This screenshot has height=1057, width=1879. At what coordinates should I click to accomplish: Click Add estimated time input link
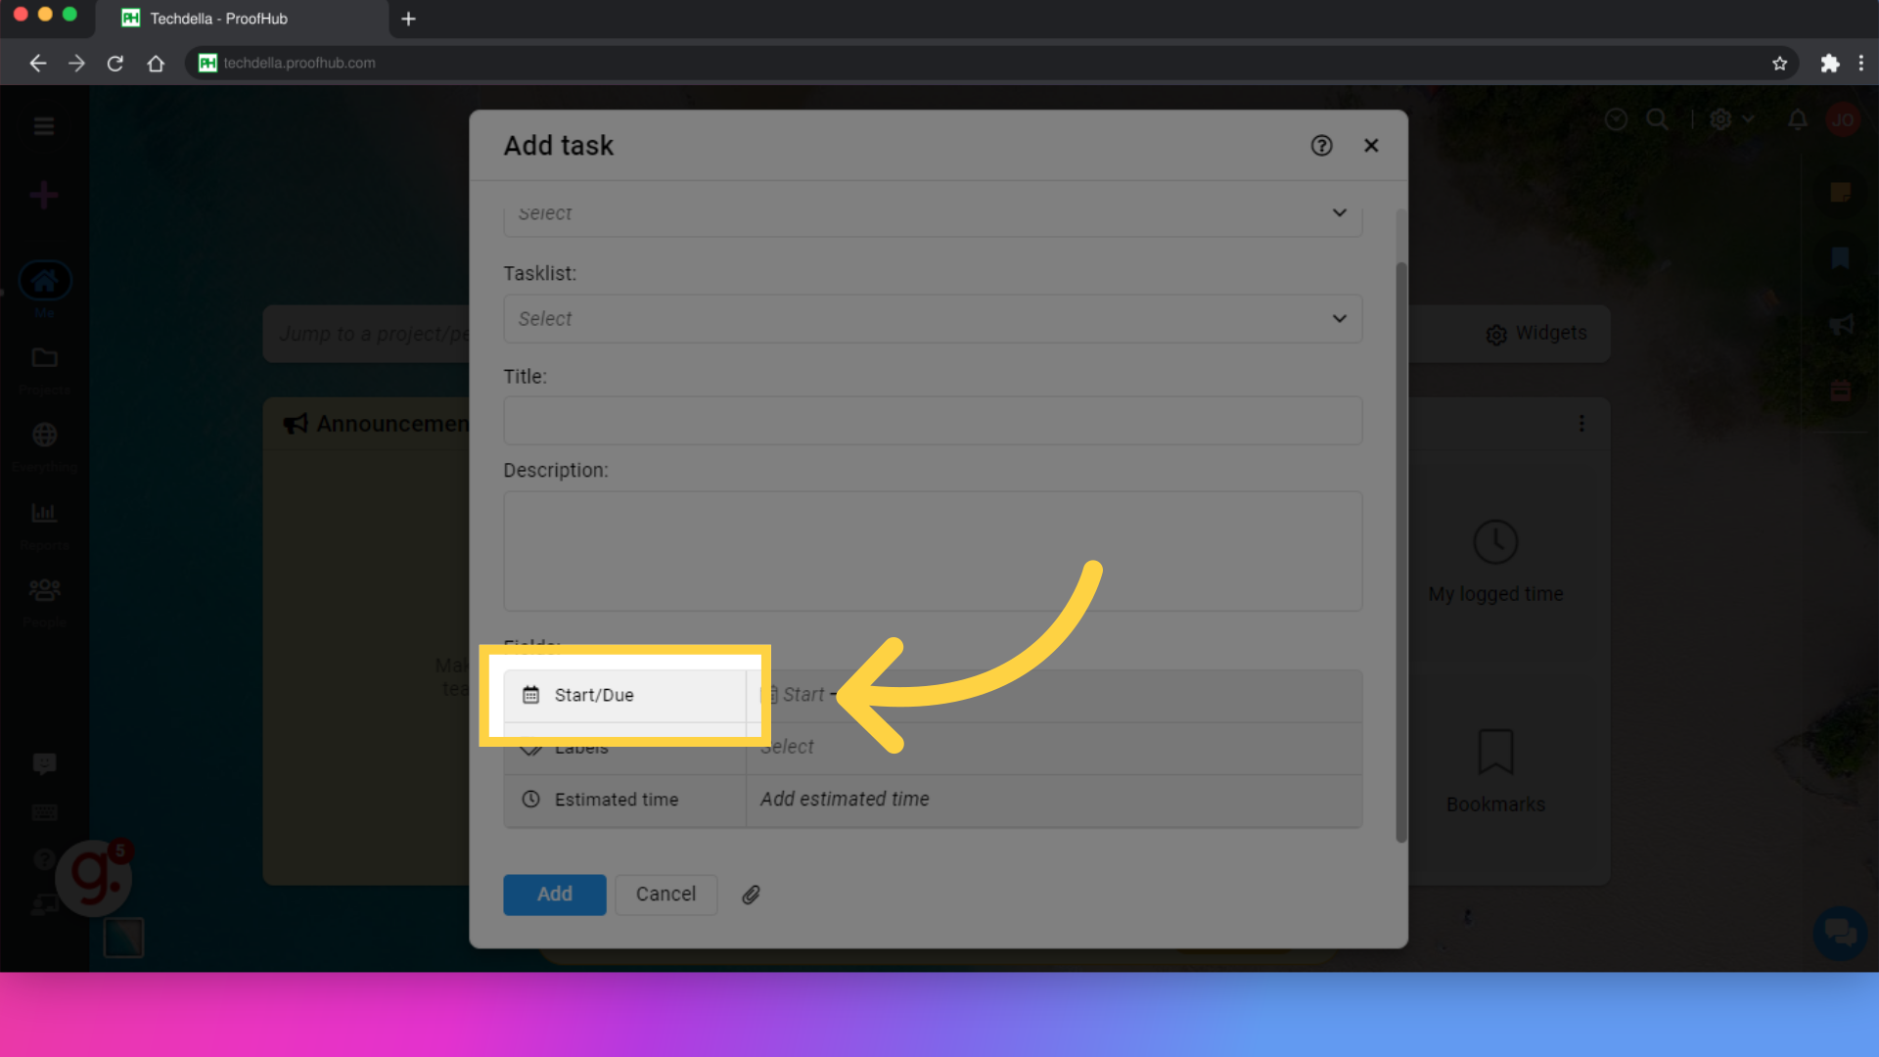pos(844,799)
